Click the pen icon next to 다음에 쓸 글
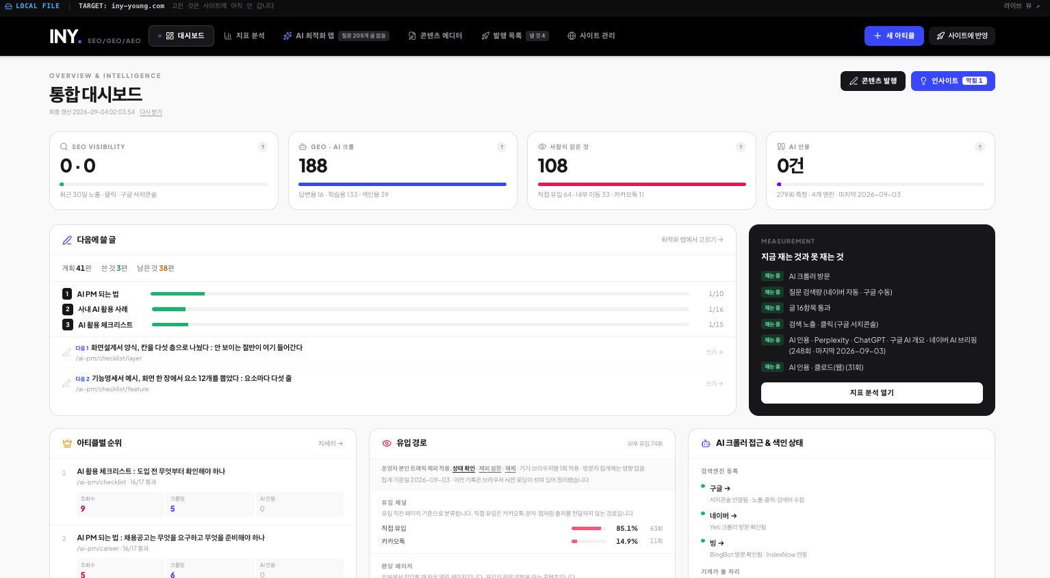Viewport: 1050px width, 578px height. pyautogui.click(x=67, y=240)
